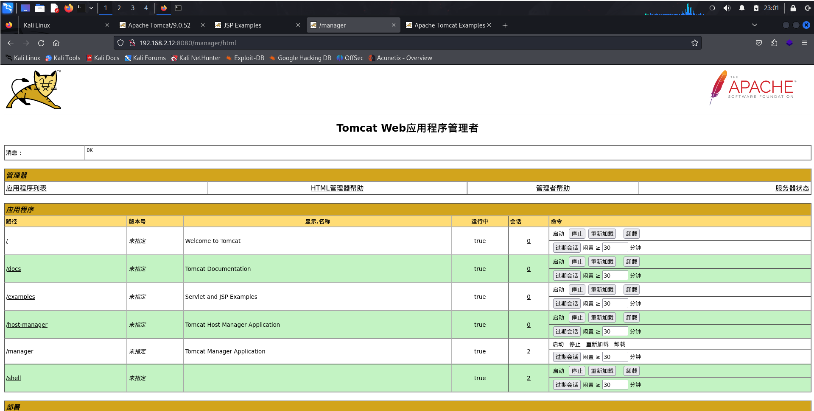
Task: Click the address bar URL field
Action: 407,43
